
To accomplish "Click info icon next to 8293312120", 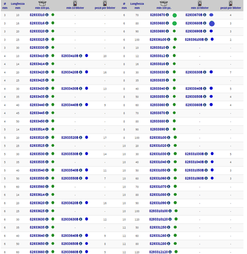I will click(170, 252).
